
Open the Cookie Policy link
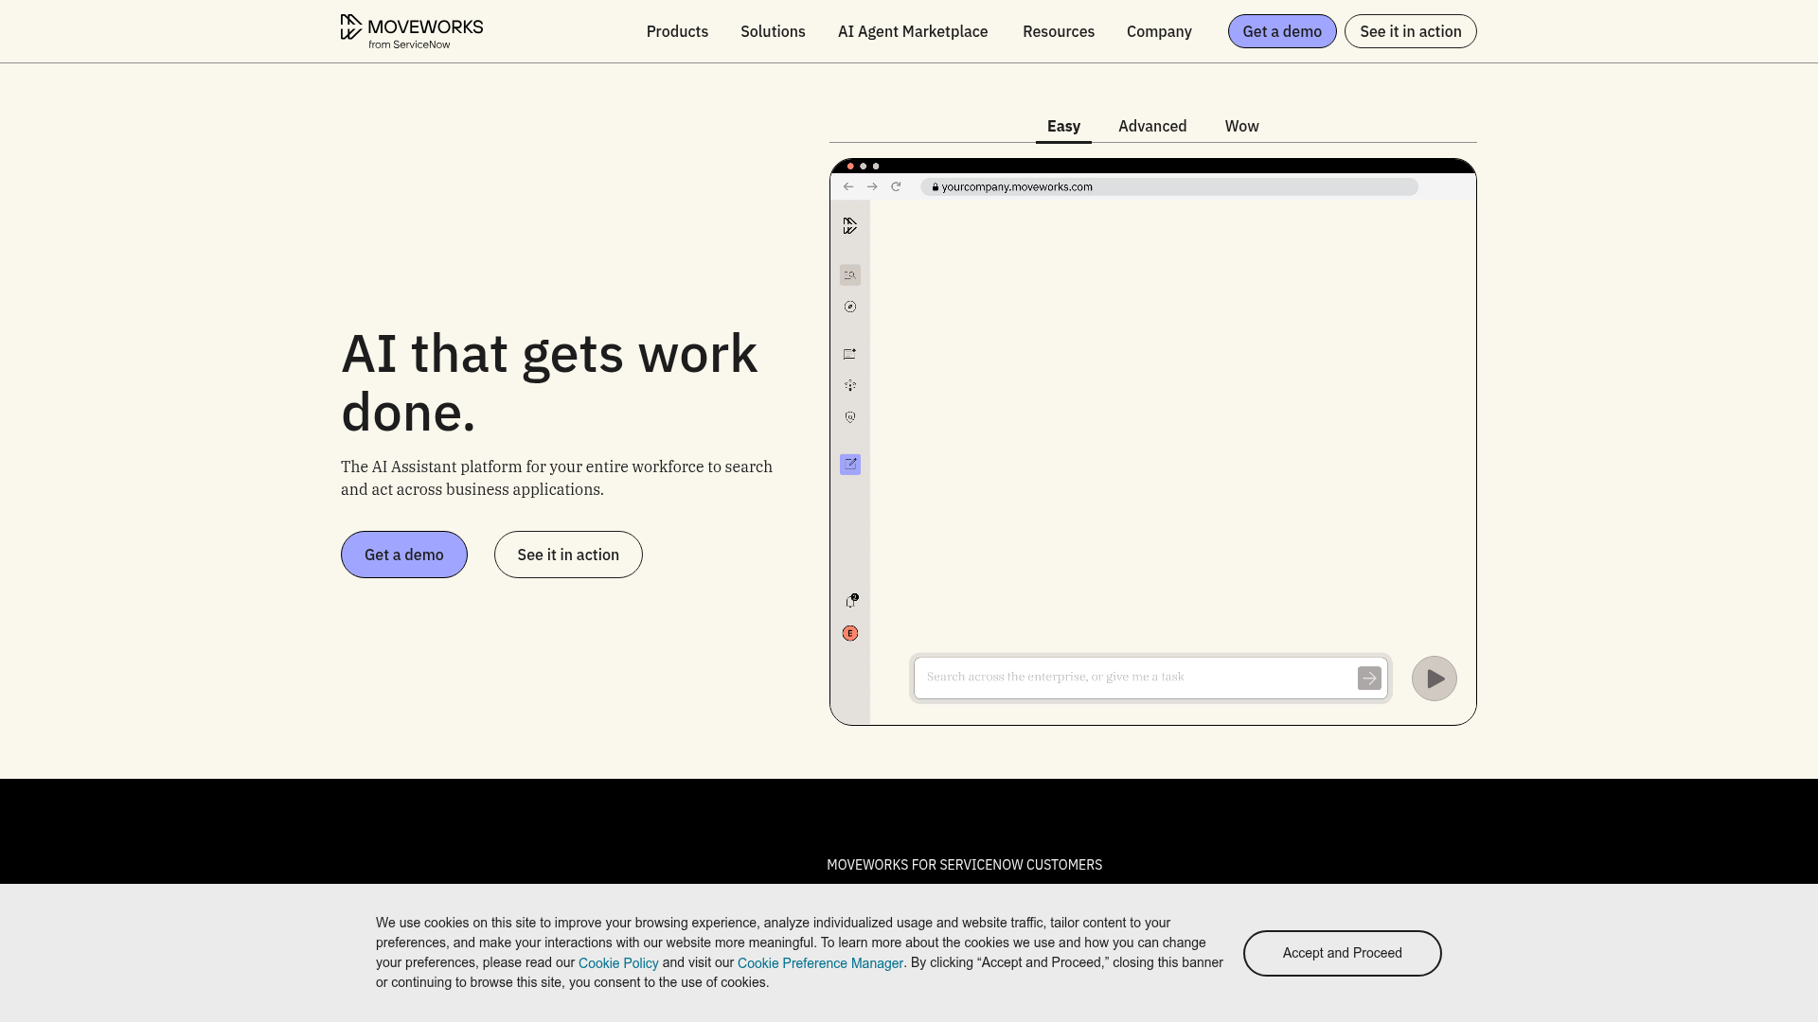click(x=618, y=963)
